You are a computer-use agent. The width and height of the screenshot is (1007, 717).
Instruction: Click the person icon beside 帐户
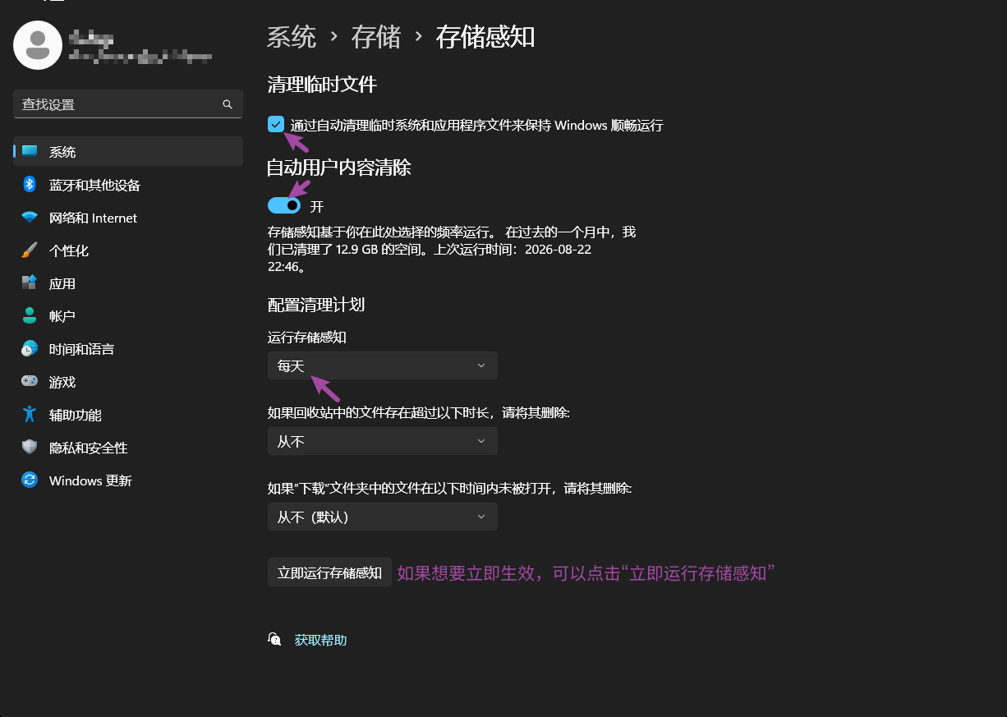[x=30, y=315]
